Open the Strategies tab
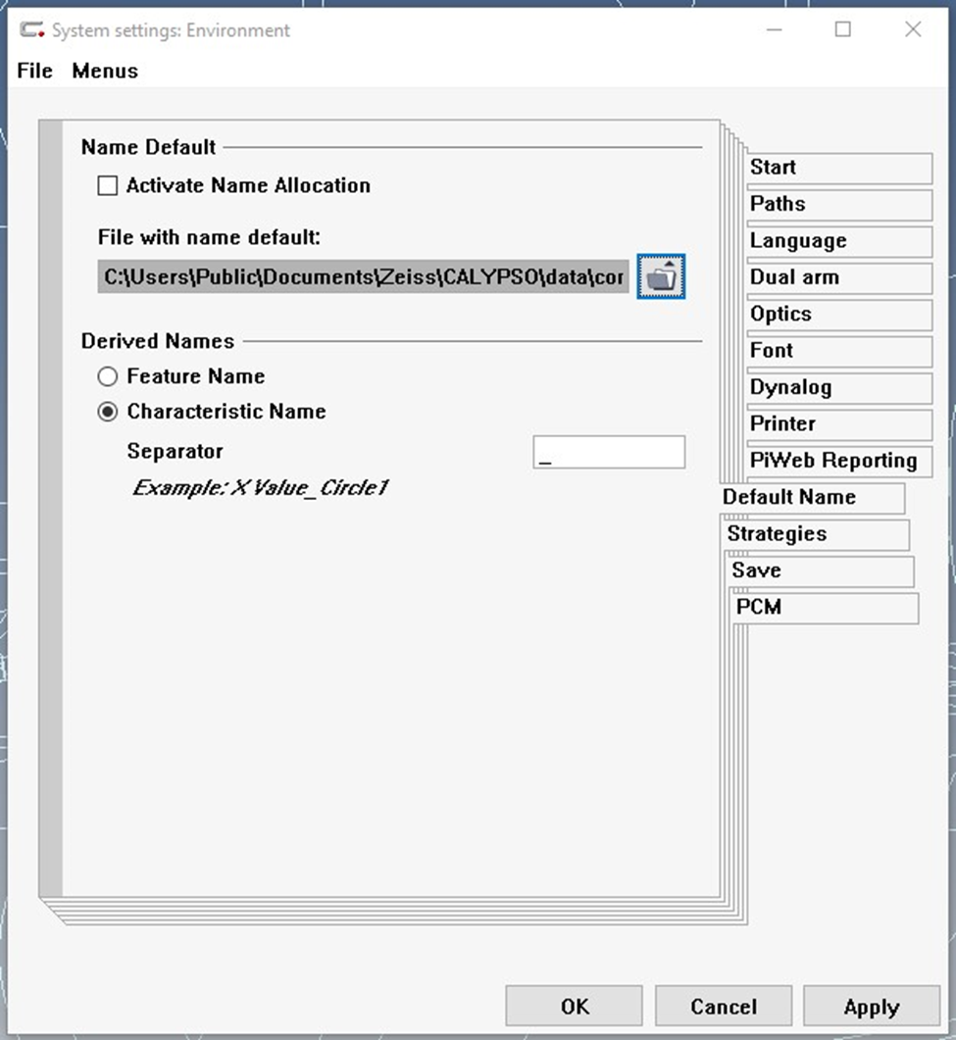The height and width of the screenshot is (1040, 956). point(817,534)
